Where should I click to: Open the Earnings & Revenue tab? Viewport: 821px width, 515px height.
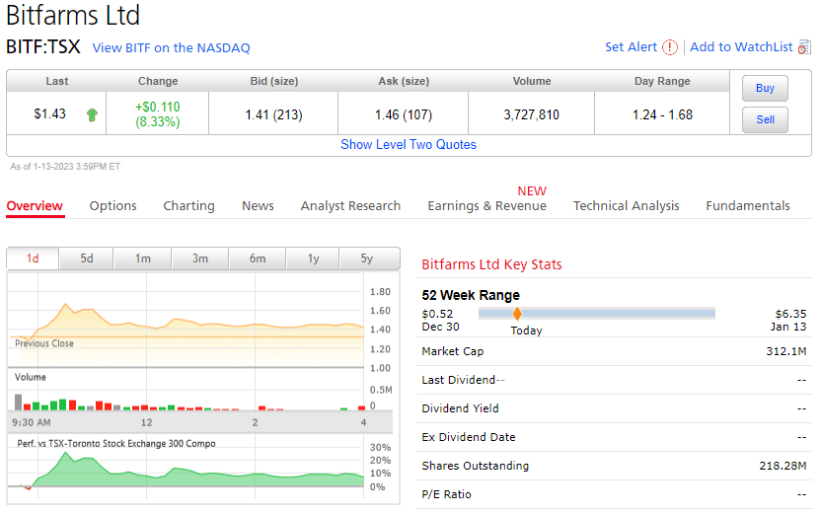(486, 205)
